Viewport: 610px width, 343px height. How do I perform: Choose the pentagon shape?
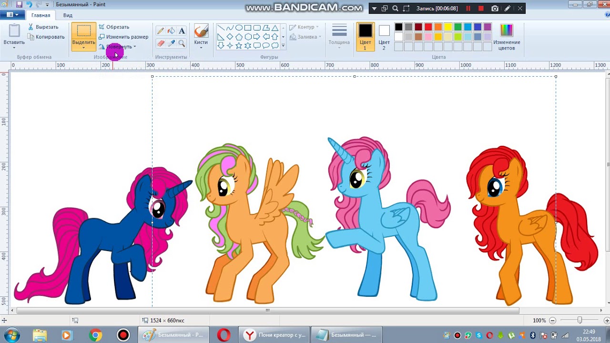(239, 37)
